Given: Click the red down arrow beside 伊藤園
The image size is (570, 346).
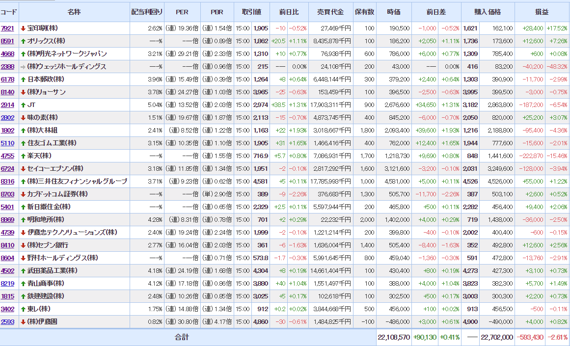Looking at the screenshot, I should tap(23, 322).
